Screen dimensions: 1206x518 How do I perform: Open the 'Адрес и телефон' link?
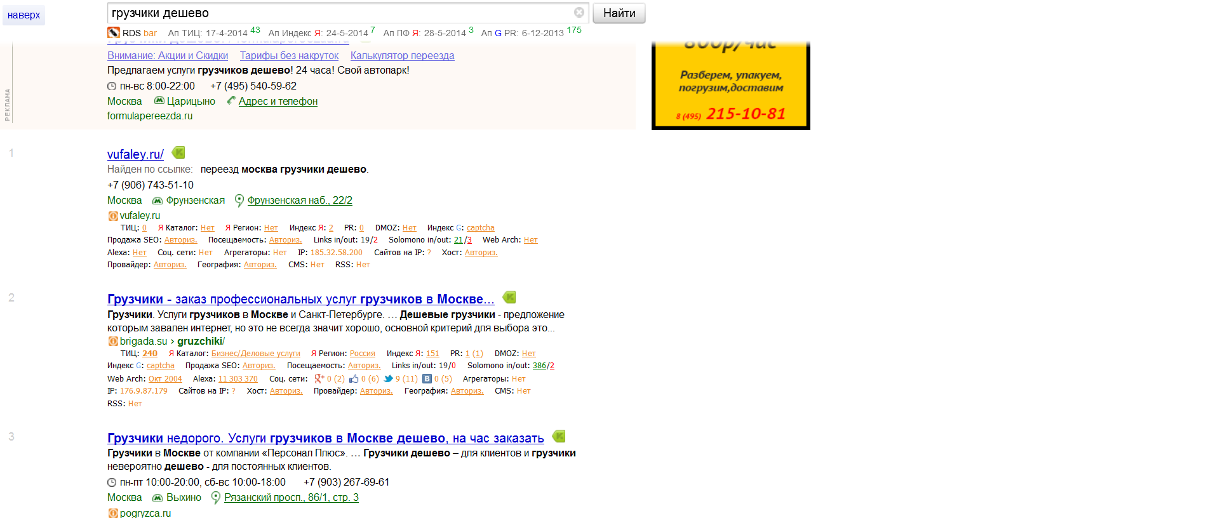[278, 101]
